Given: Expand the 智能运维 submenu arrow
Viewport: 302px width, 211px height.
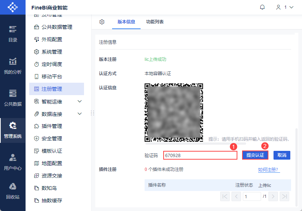Looking at the screenshot, I should (x=80, y=101).
